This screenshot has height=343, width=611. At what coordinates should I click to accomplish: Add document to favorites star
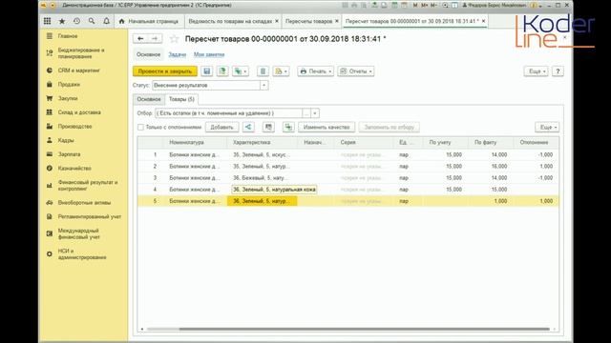[x=174, y=38]
